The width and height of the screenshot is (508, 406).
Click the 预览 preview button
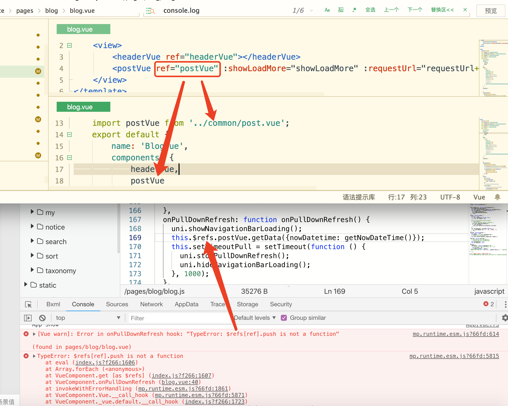(490, 11)
